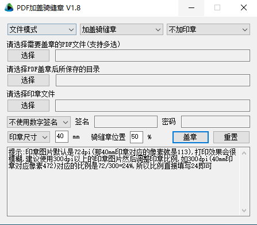Open the 加盖骑缝章 dropdown

121,29
